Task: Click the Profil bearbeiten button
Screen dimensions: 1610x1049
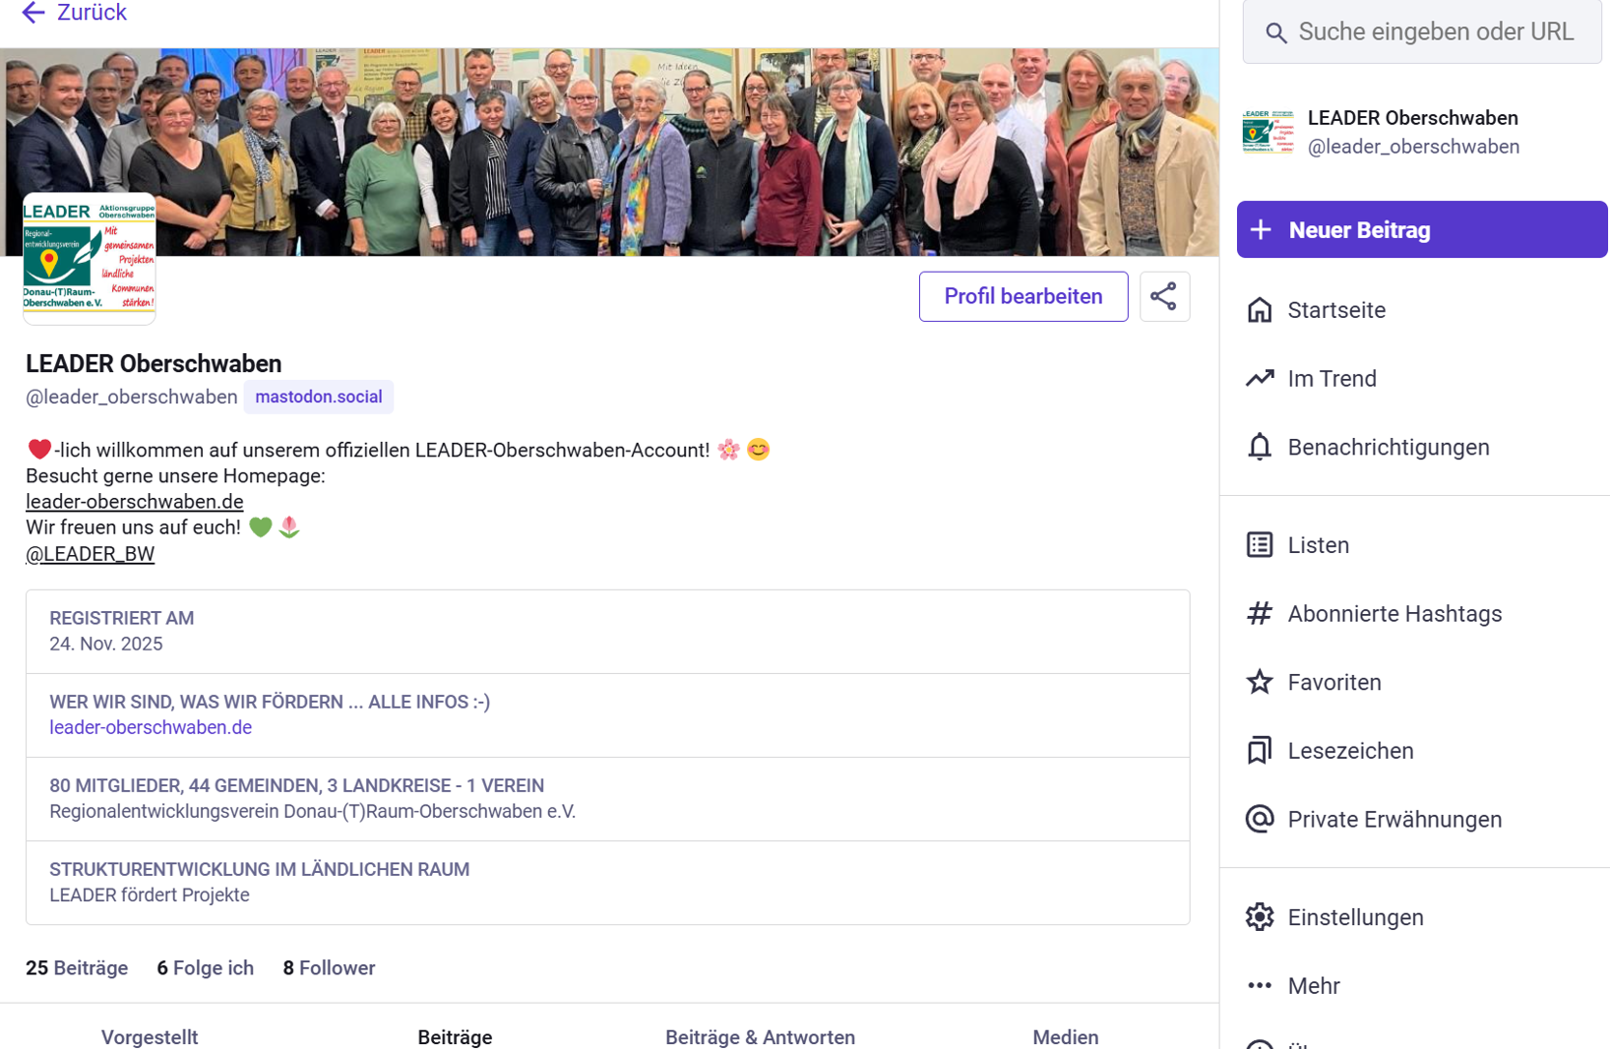Action: [x=1022, y=296]
